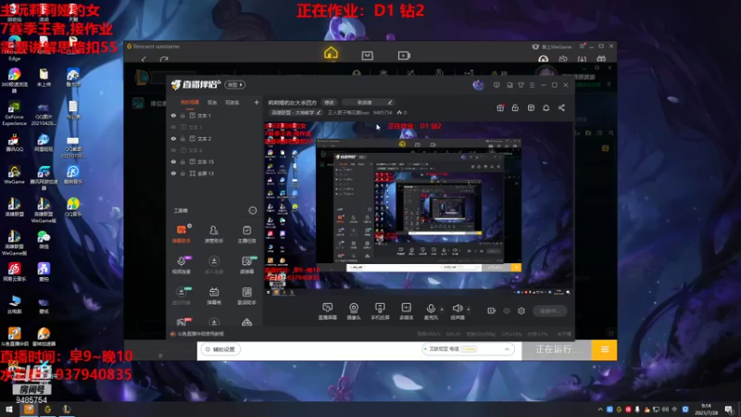
Task: Open the 多人连麦 multi-person co-stream tool
Action: pyautogui.click(x=214, y=265)
